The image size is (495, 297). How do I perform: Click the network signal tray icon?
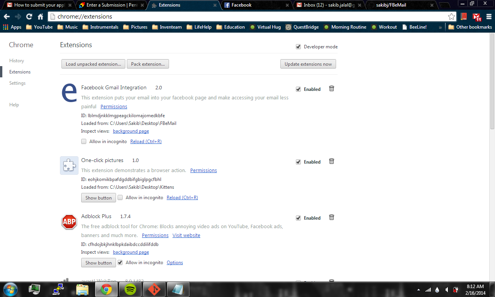[428, 290]
